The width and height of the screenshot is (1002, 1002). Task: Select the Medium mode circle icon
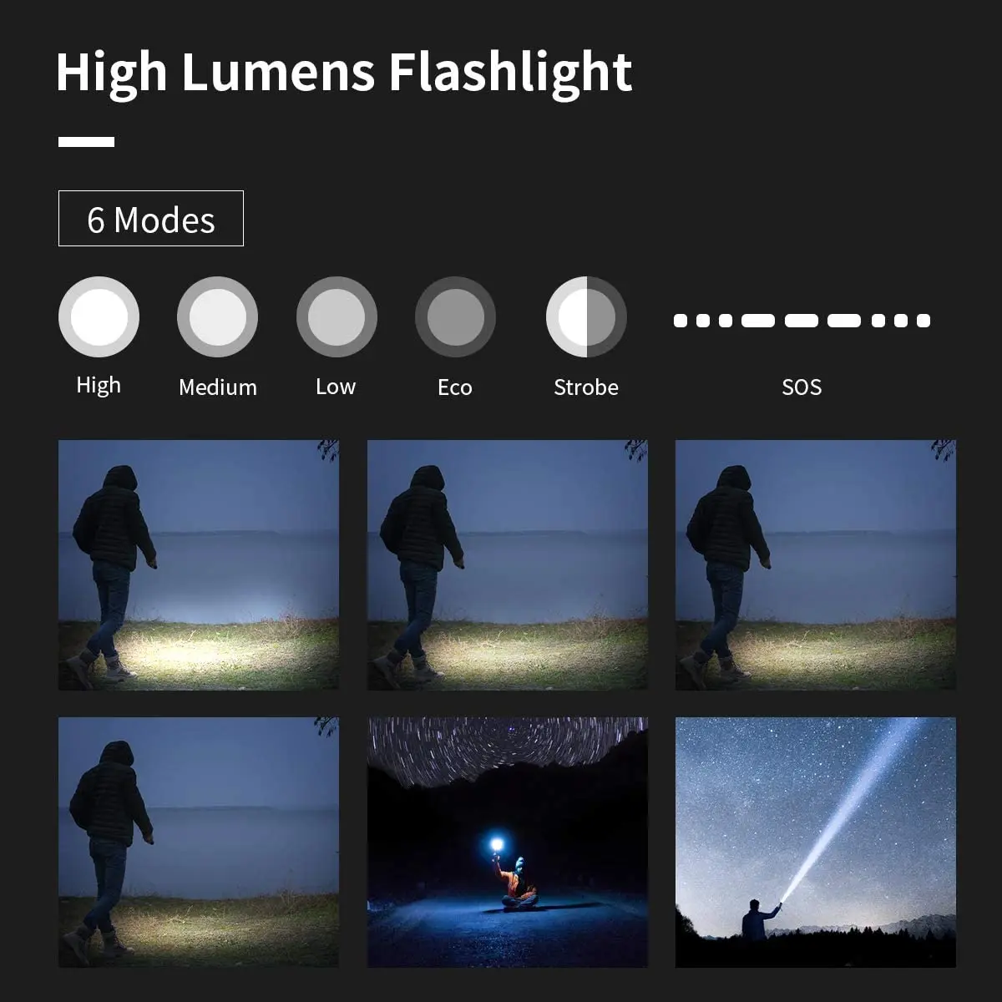click(x=217, y=317)
